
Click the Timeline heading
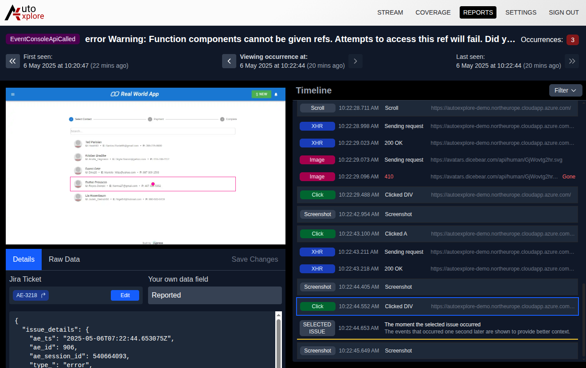[x=314, y=90]
